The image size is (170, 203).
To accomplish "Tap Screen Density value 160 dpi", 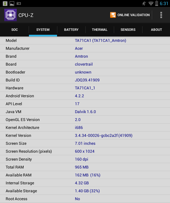I will tap(81, 159).
